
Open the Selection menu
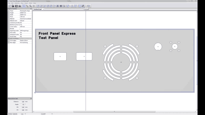(x=17, y=3)
